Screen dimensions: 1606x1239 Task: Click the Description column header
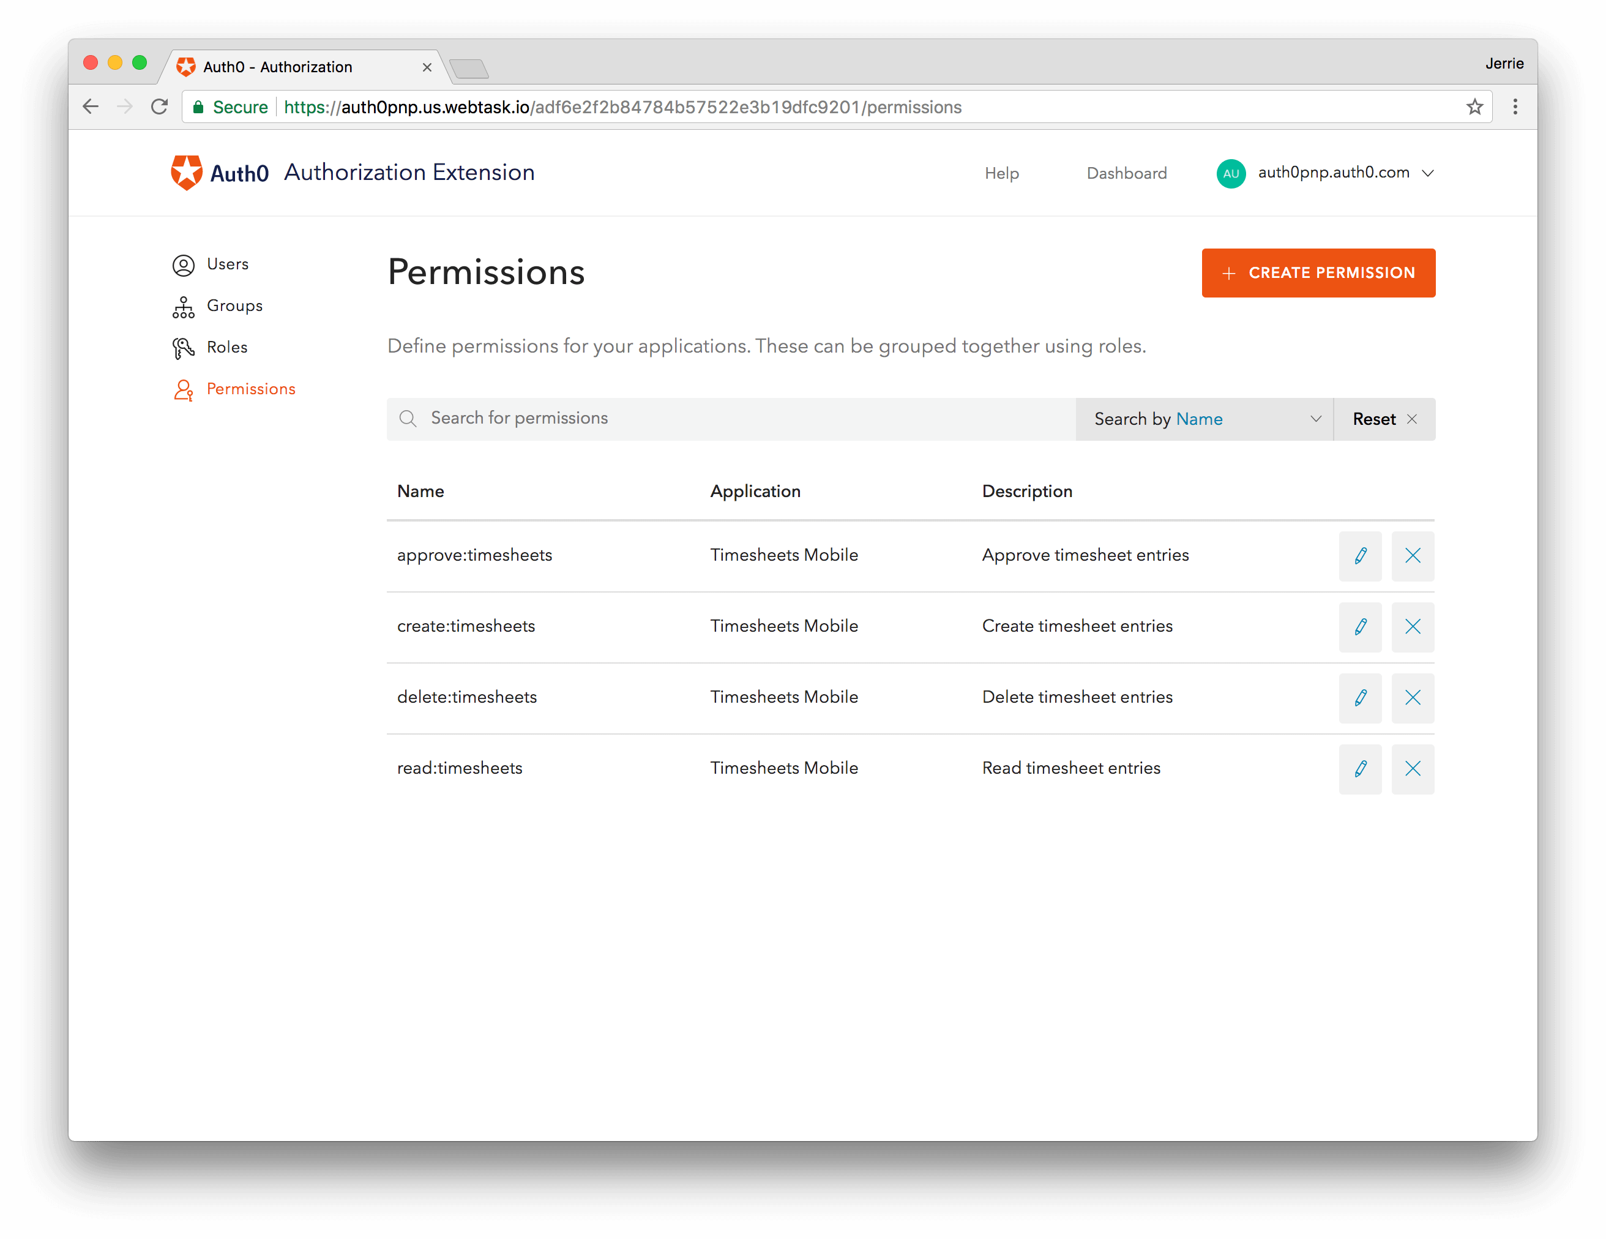(1026, 492)
